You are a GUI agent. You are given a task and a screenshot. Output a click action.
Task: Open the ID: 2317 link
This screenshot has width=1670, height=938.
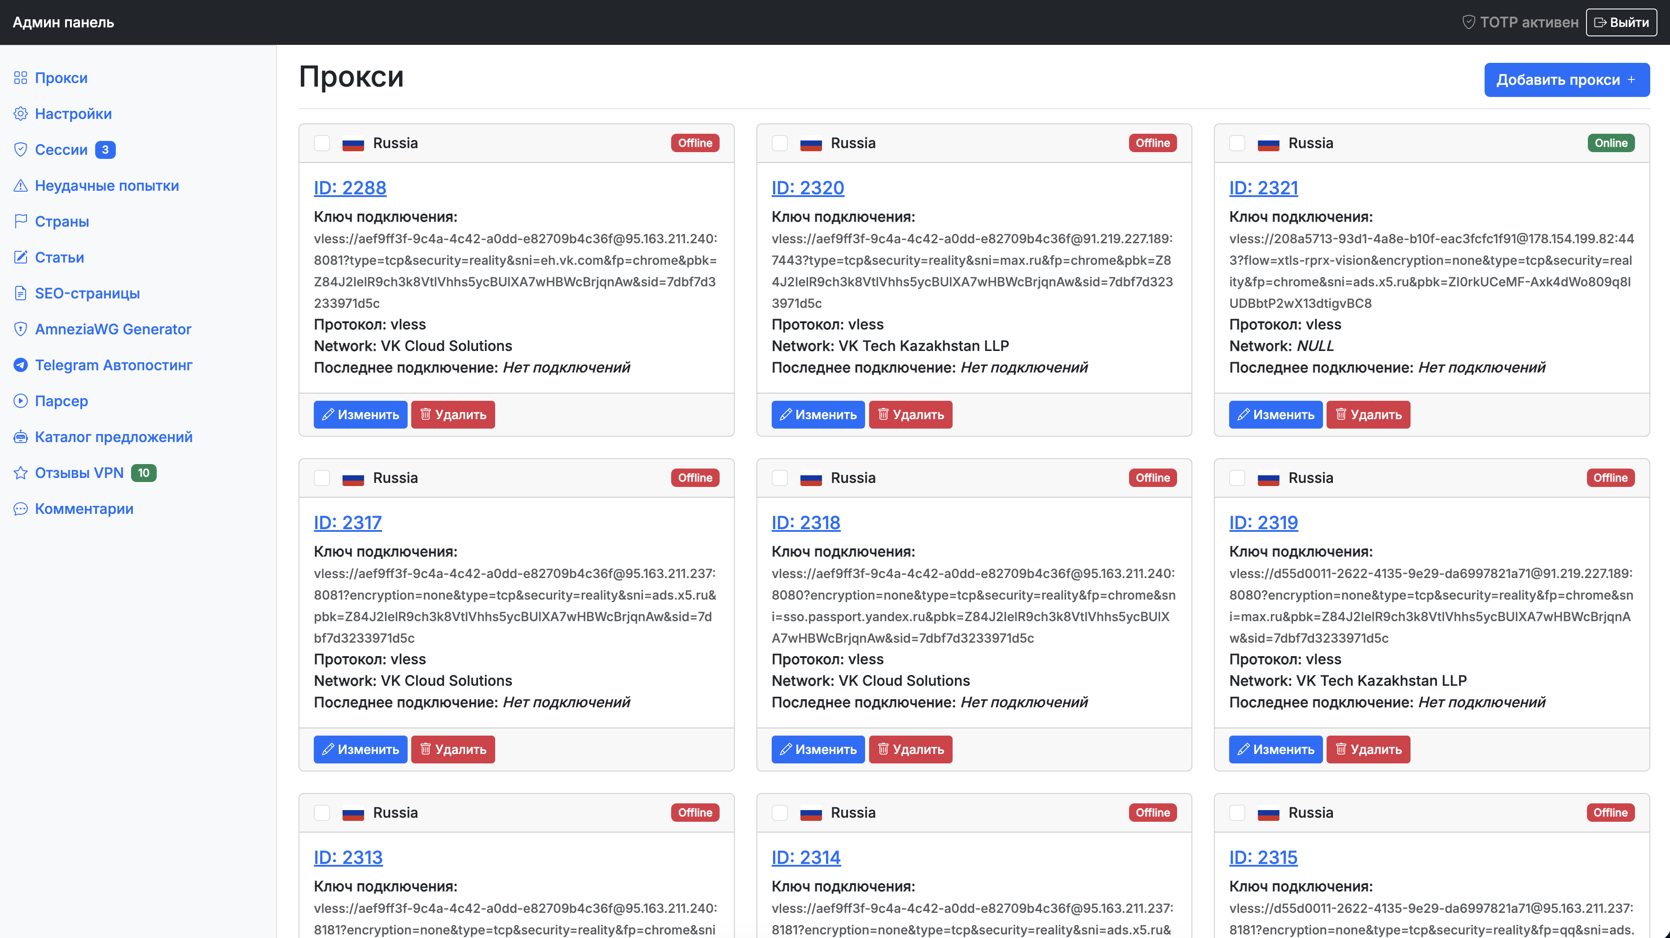pyautogui.click(x=347, y=522)
